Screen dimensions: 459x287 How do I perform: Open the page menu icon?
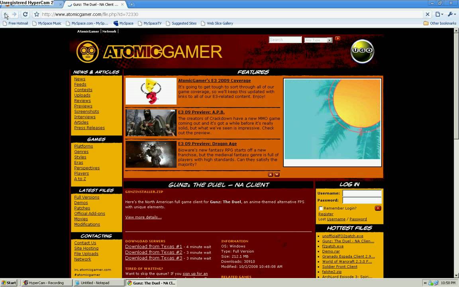point(439,14)
